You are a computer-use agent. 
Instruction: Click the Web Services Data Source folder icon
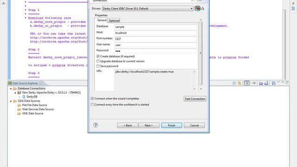tap(19, 109)
